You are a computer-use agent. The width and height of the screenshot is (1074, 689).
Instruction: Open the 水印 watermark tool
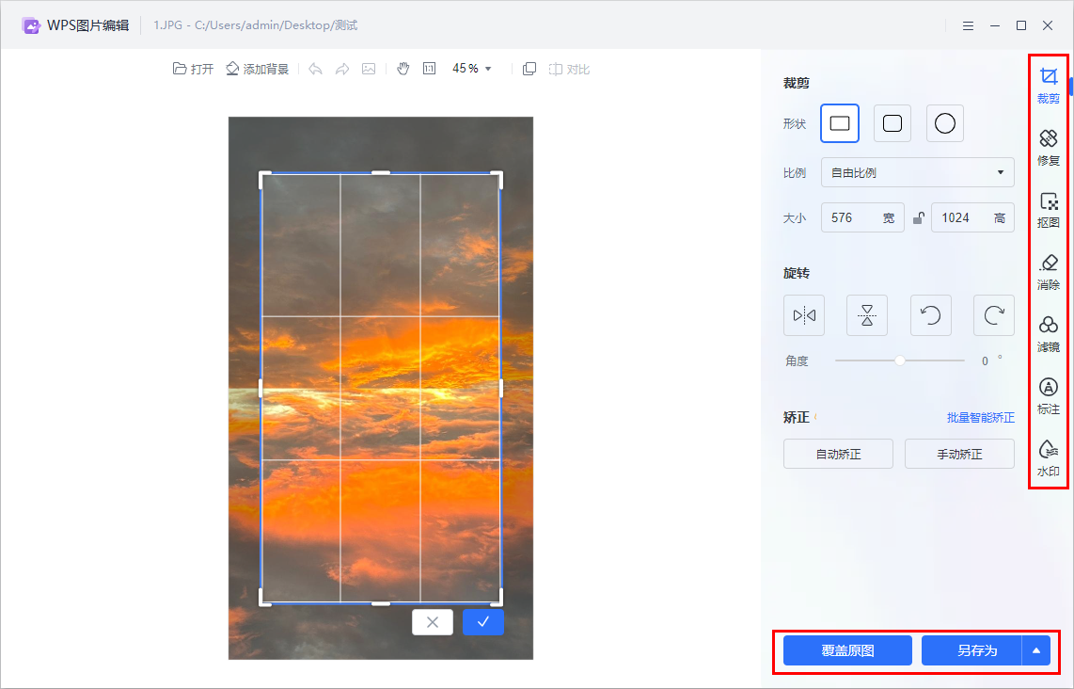(x=1048, y=459)
